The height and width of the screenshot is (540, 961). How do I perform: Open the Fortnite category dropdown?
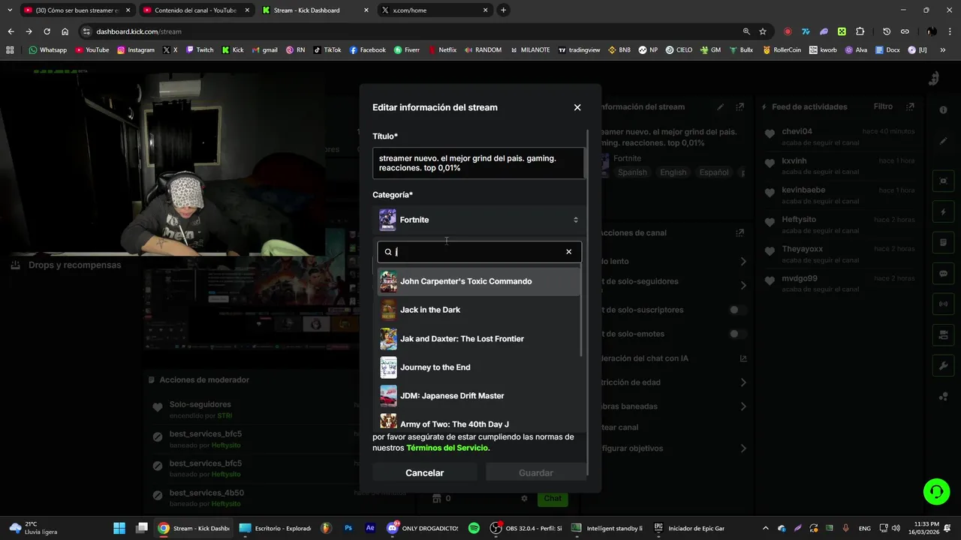point(479,220)
